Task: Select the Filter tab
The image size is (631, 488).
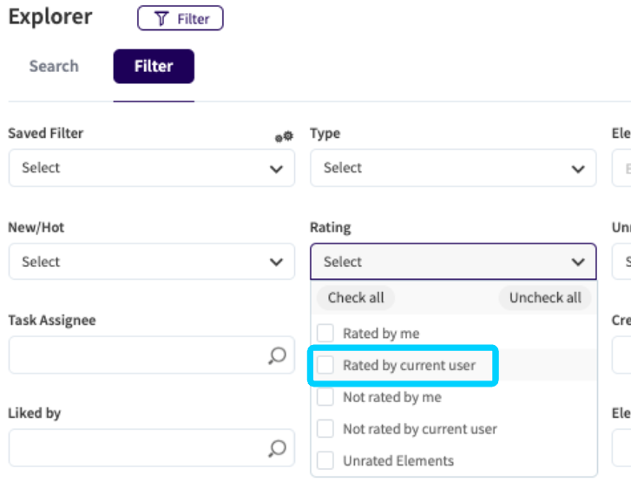Action: (x=154, y=66)
